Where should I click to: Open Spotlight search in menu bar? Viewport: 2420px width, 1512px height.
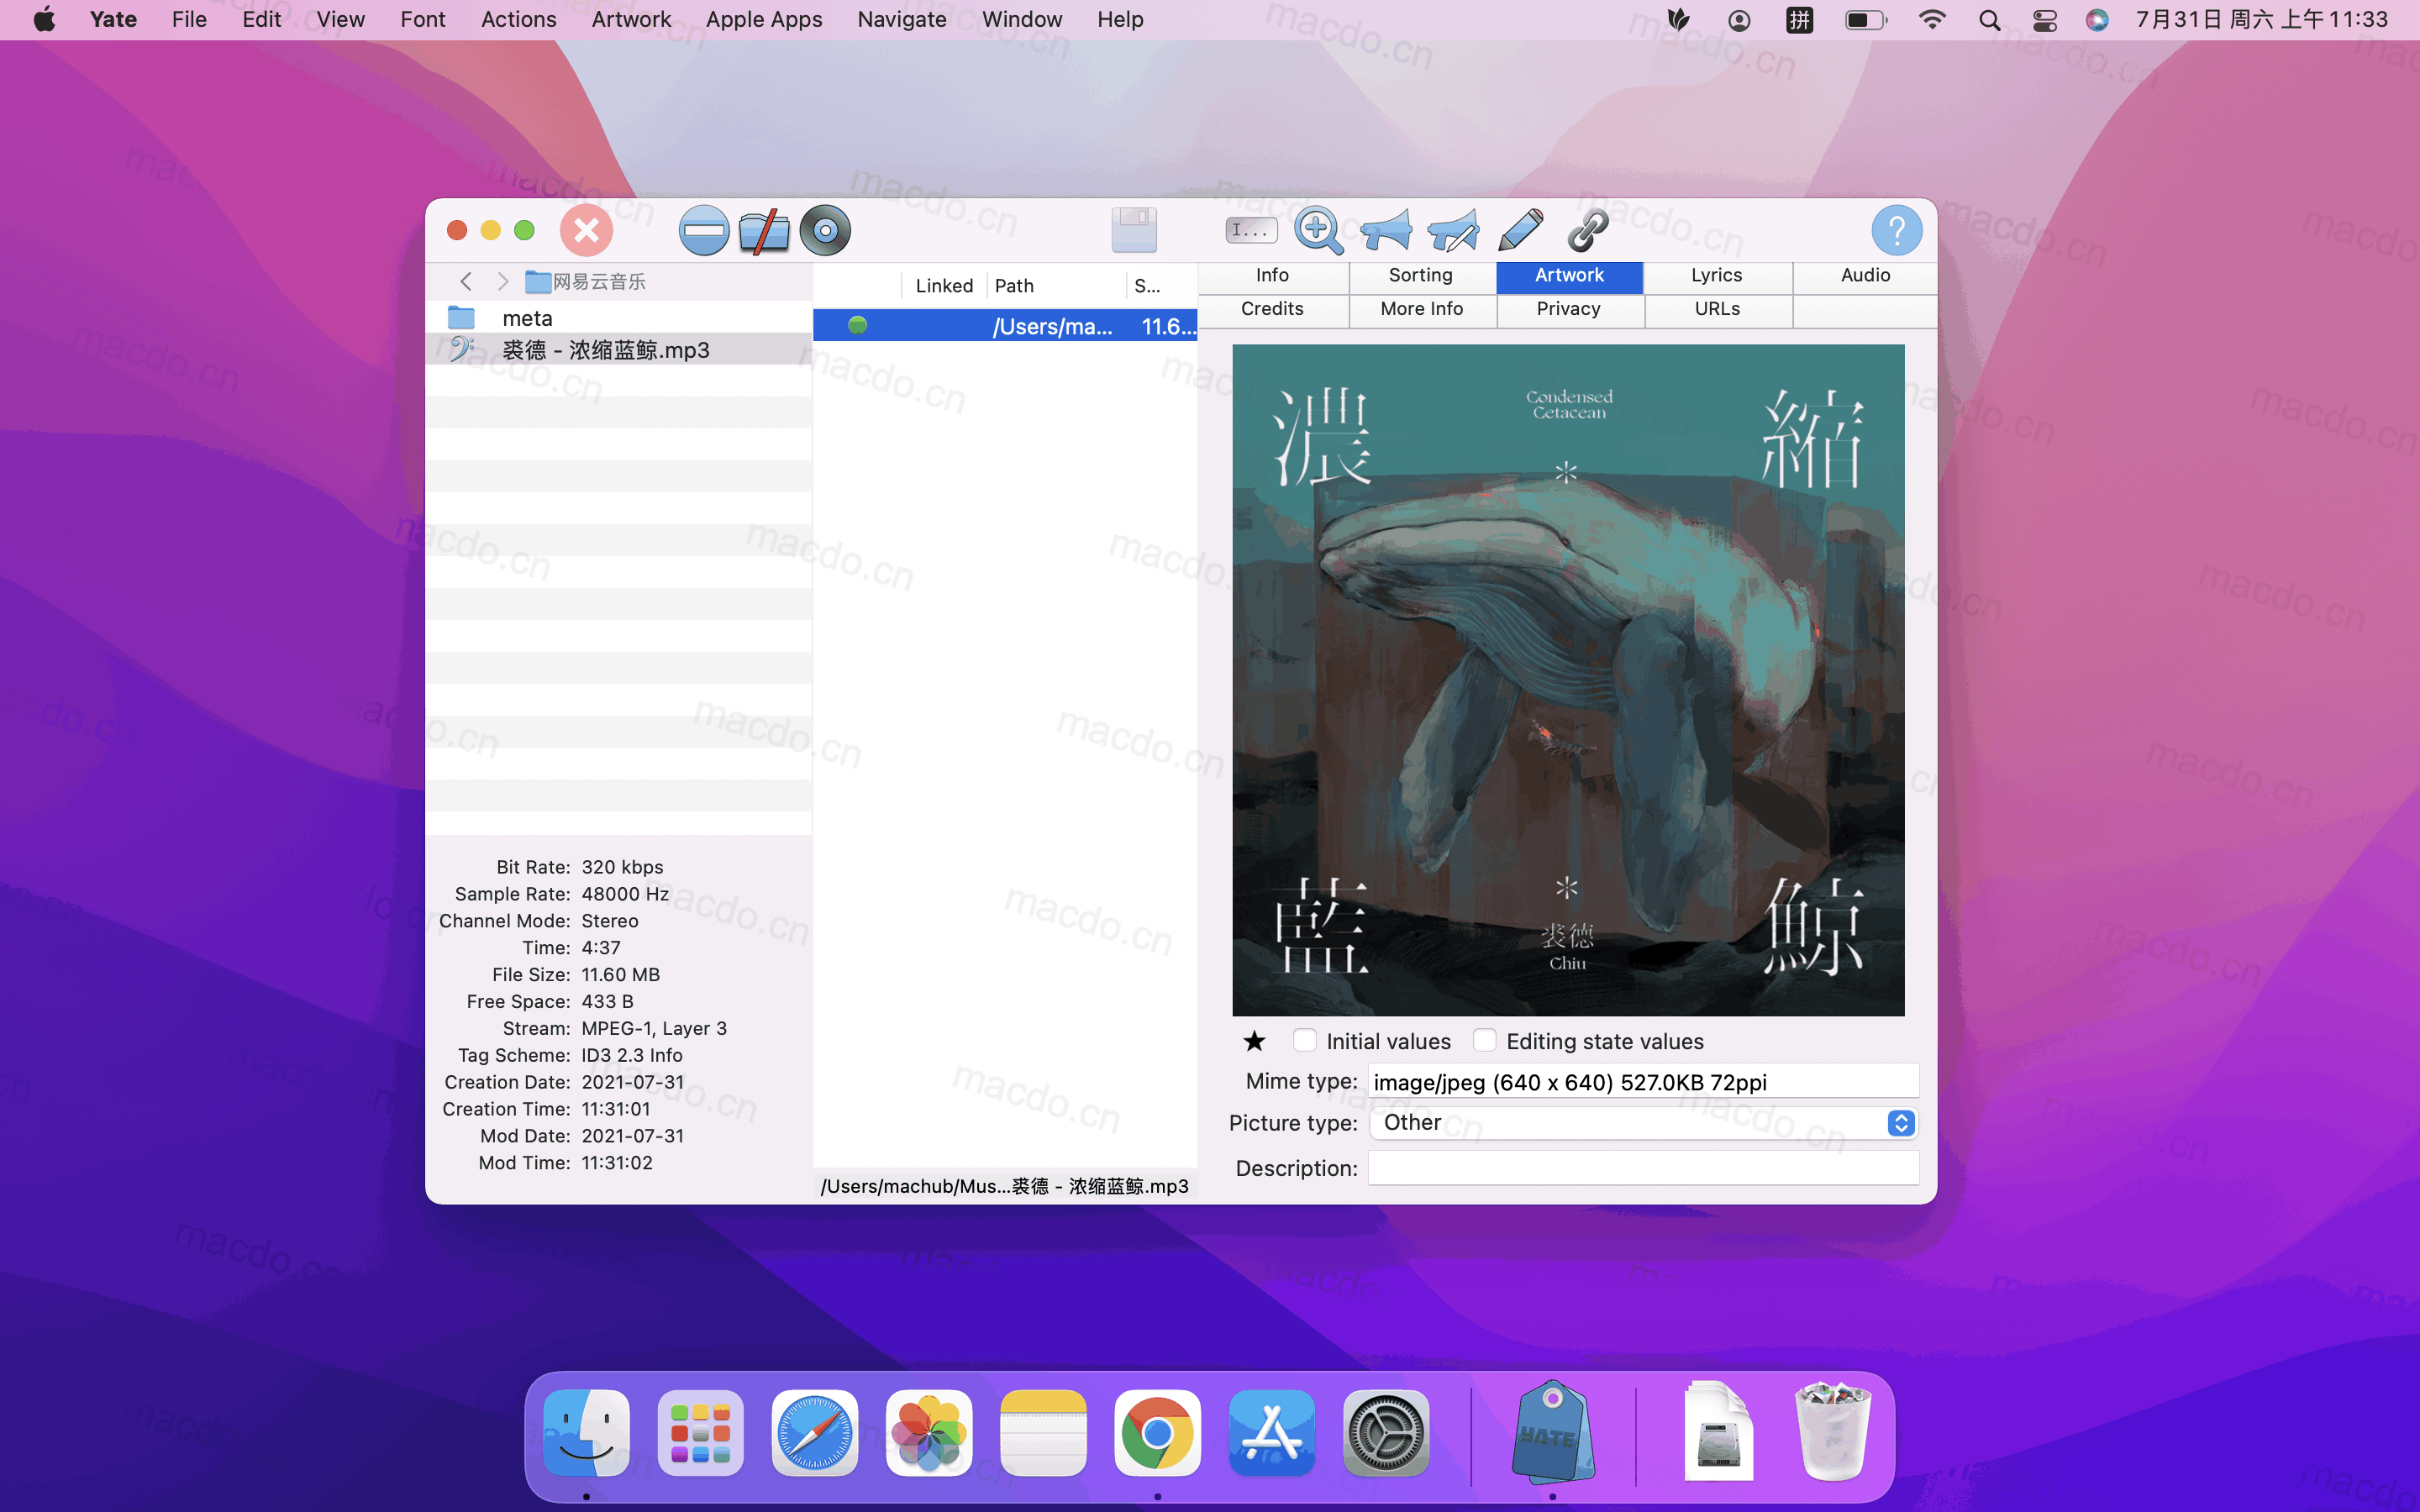coord(1990,20)
